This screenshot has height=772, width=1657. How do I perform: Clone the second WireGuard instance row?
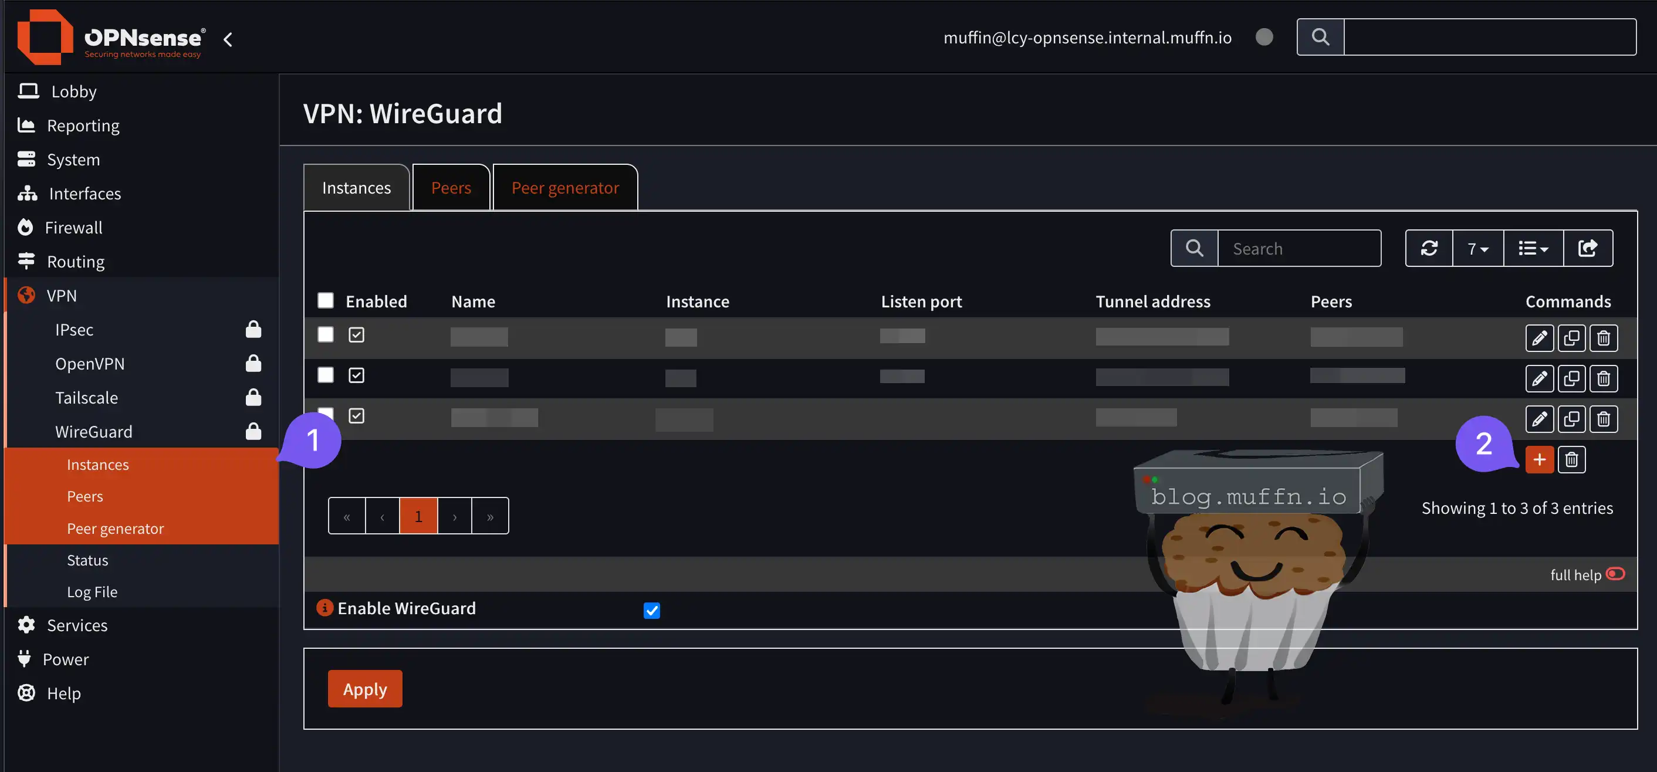[x=1571, y=378]
